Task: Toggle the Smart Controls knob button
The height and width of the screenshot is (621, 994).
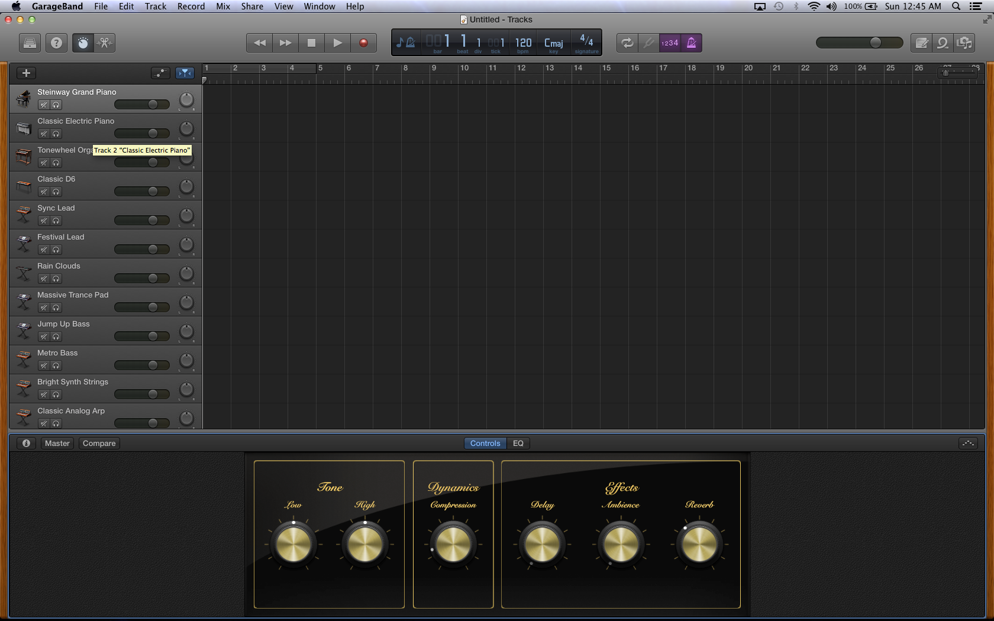Action: point(83,43)
